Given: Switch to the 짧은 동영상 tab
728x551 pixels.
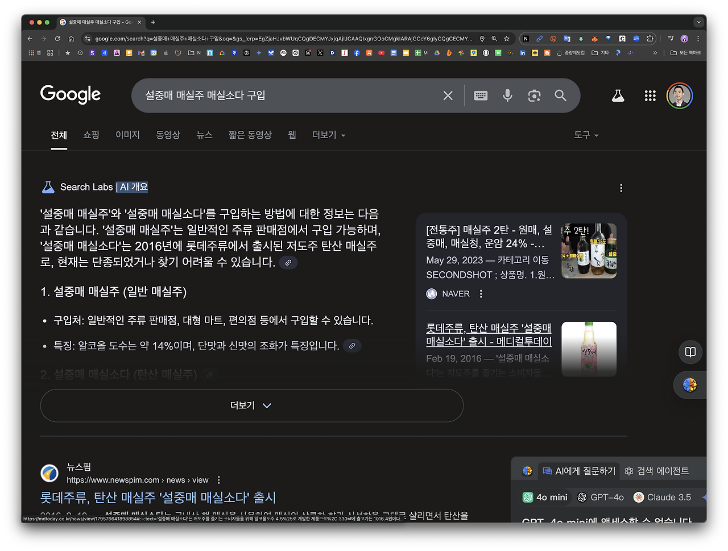Looking at the screenshot, I should coord(250,135).
